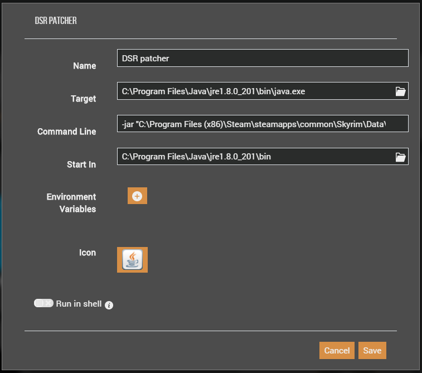Focus the Command Line input field
422x373 pixels.
pos(263,124)
